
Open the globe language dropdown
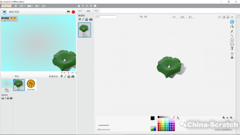click(16, 6)
